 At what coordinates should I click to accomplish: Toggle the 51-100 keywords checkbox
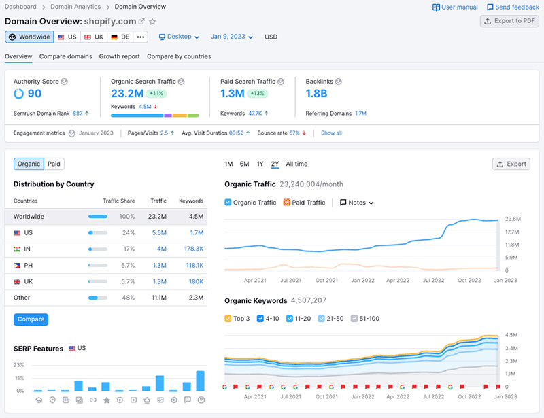coord(354,319)
